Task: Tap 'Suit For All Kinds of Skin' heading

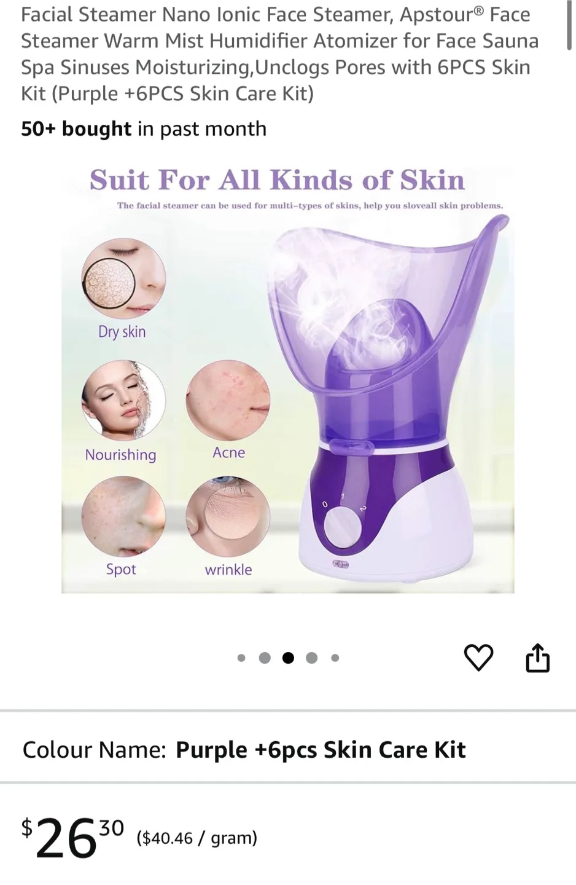Action: pyautogui.click(x=278, y=179)
